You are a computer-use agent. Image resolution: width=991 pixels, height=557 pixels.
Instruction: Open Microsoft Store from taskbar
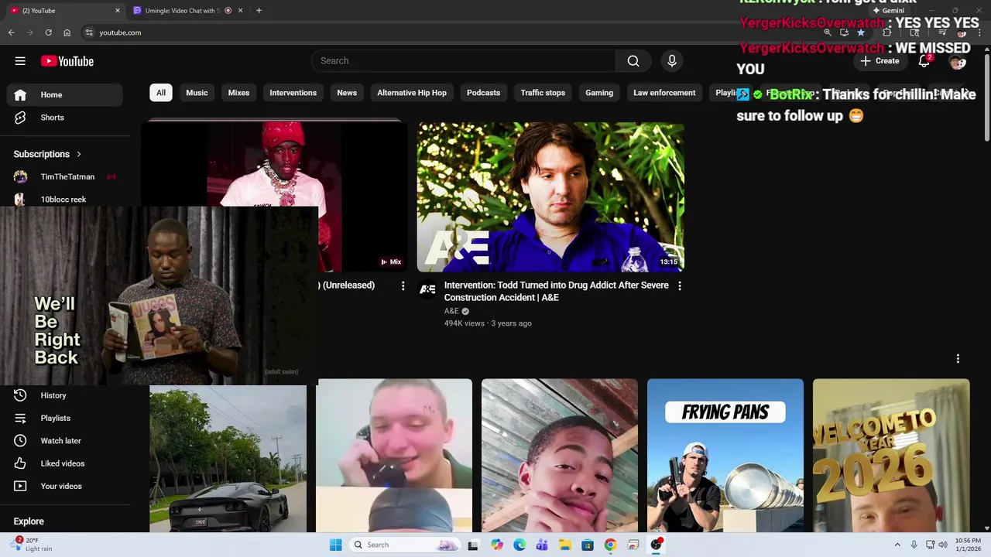click(x=588, y=545)
